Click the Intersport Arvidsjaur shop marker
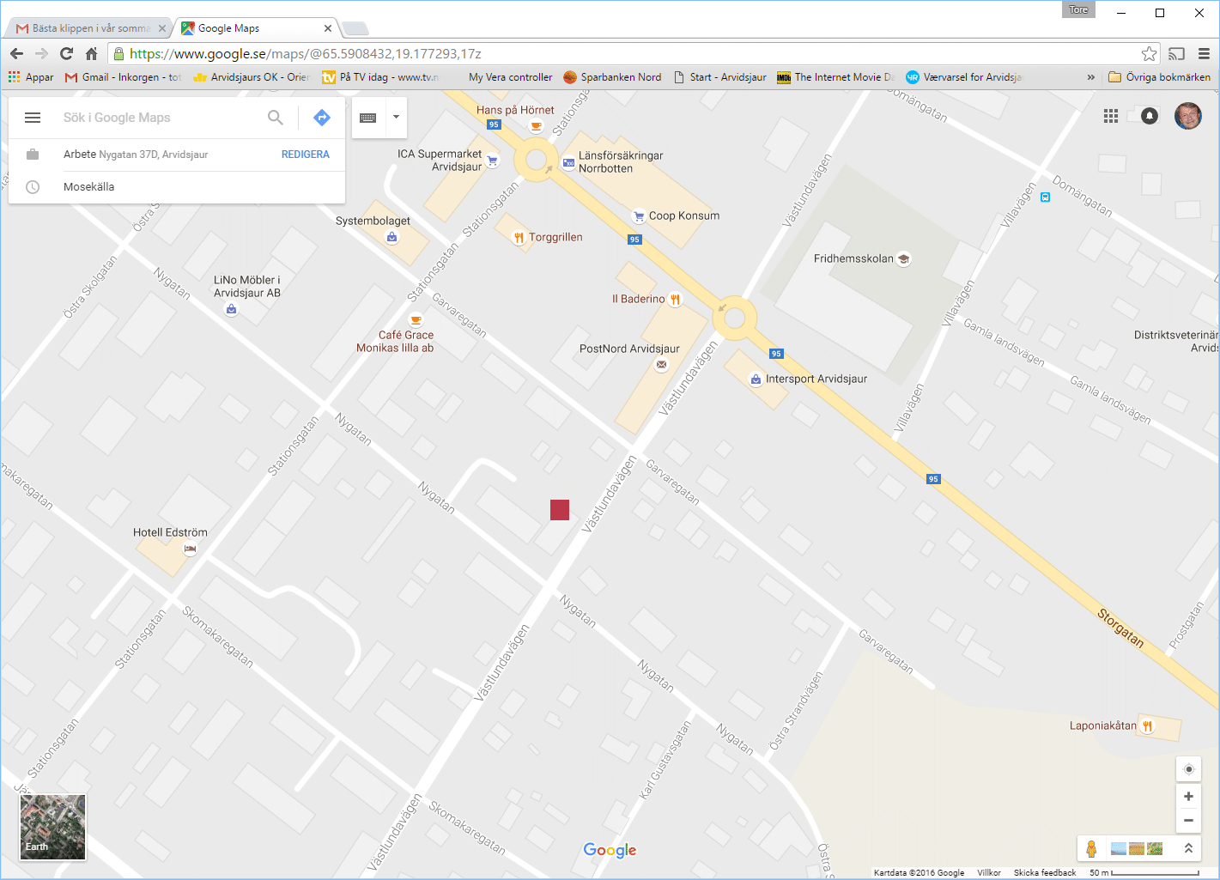 pyautogui.click(x=756, y=379)
